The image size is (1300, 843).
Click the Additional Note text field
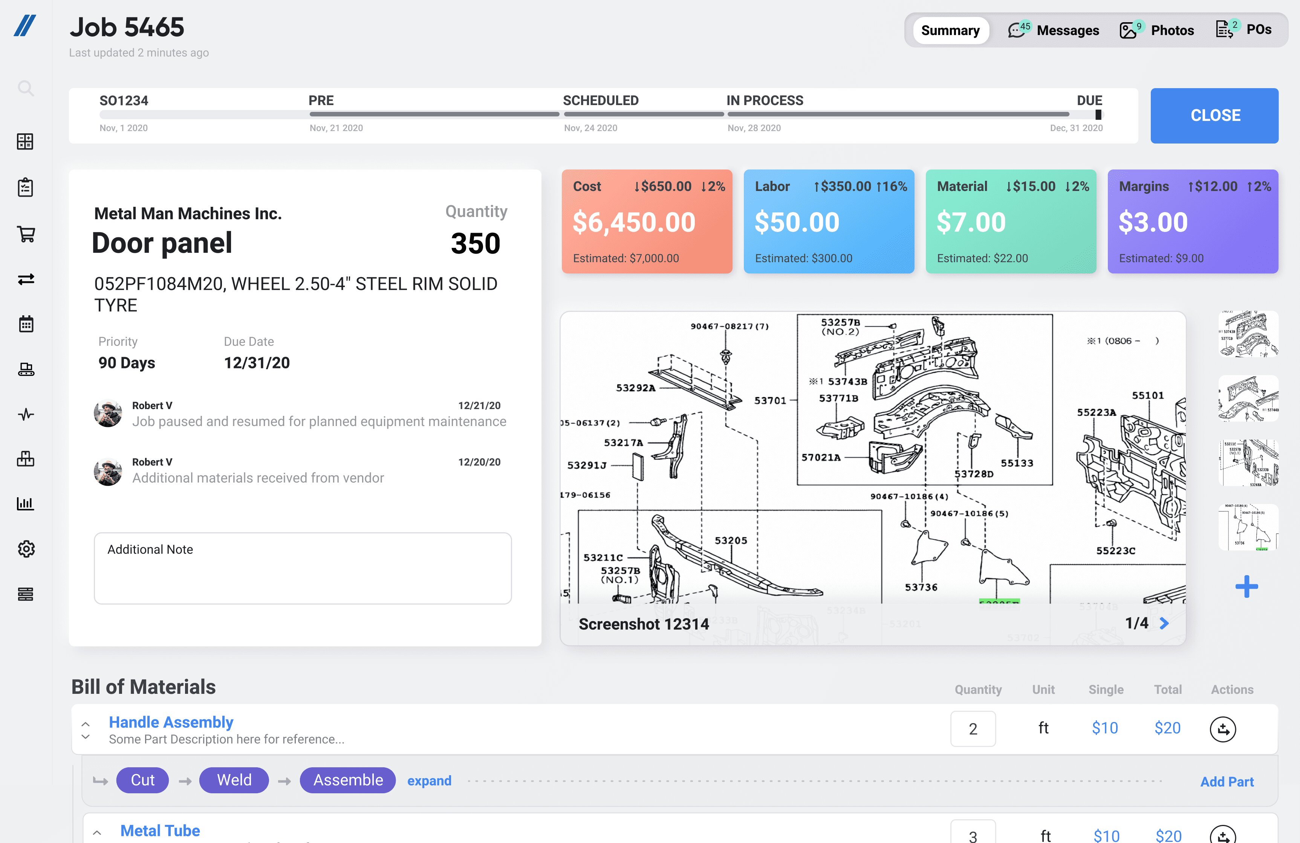(303, 568)
